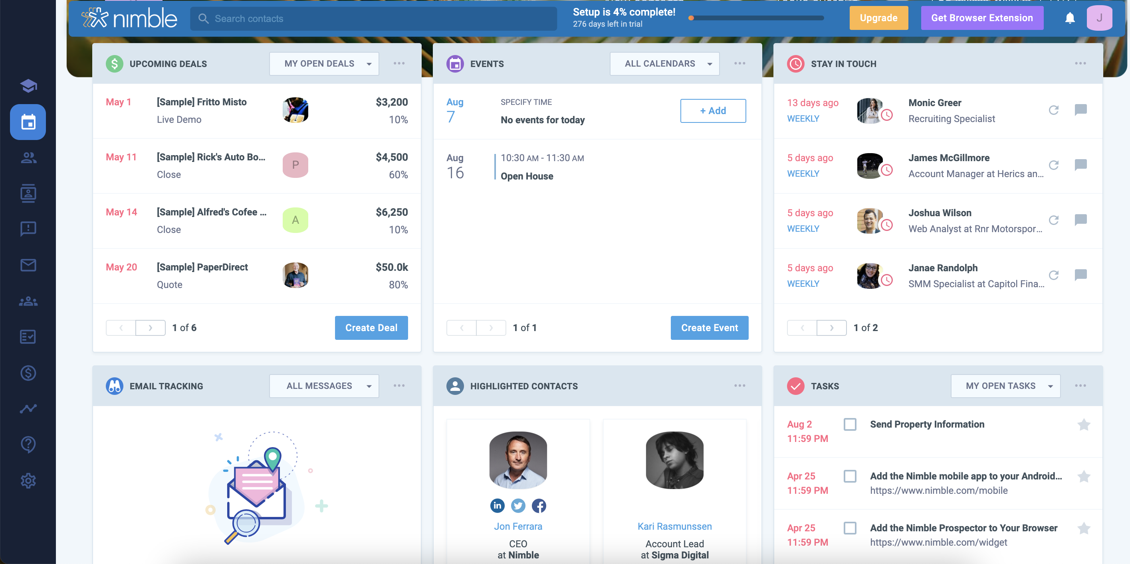
Task: Open the reports trend line icon
Action: tap(28, 408)
